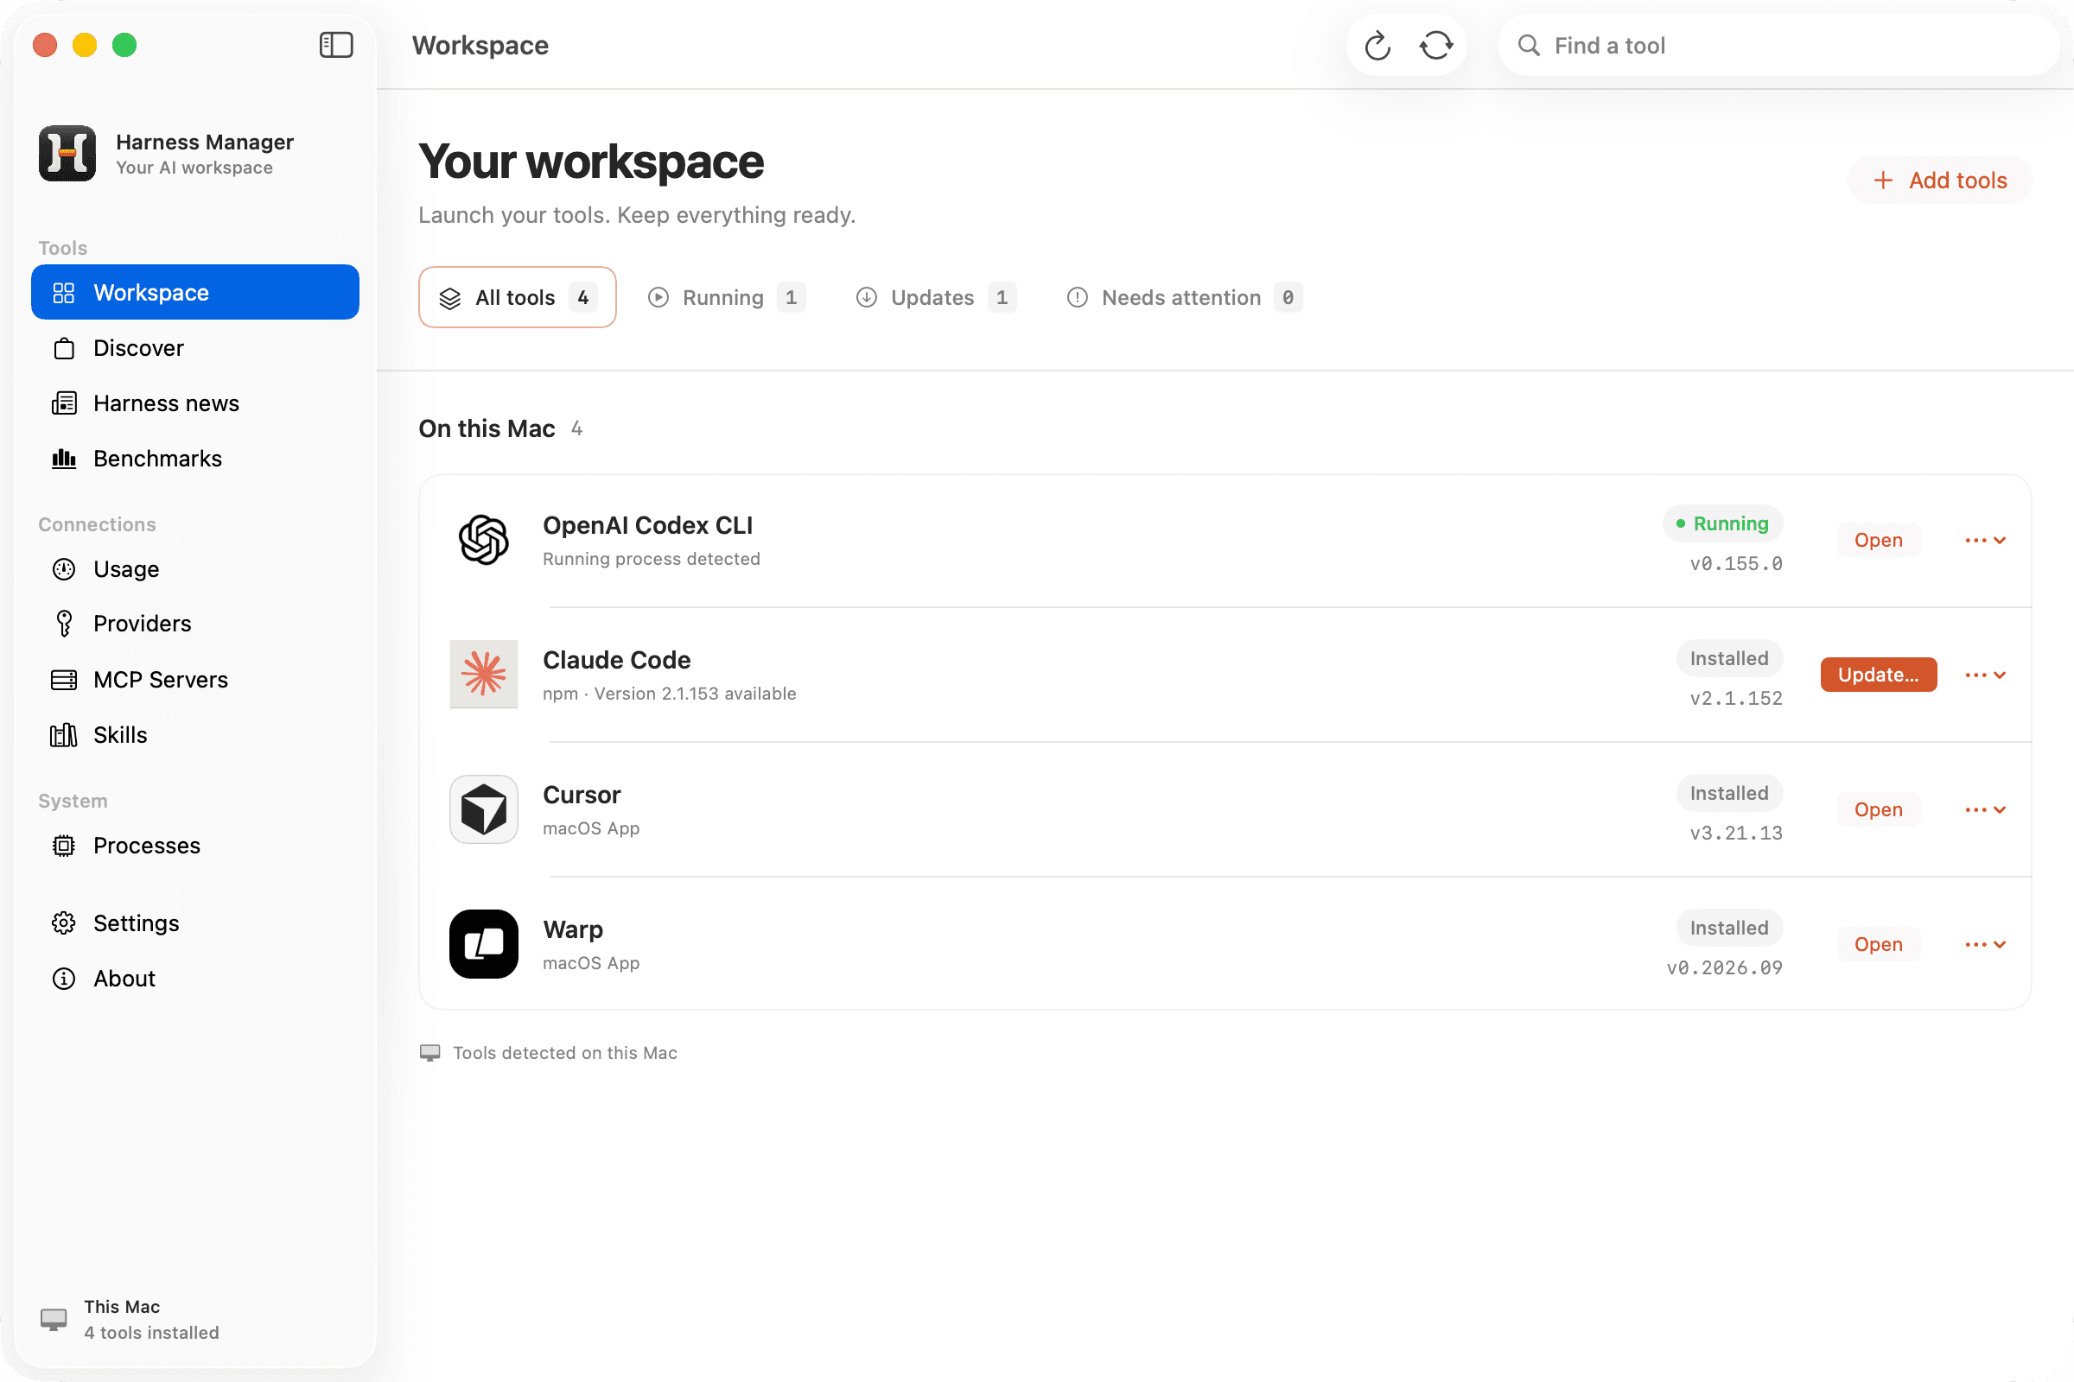Focus the Find a tool search field
Viewport: 2074px width, 1382px height.
click(1778, 45)
